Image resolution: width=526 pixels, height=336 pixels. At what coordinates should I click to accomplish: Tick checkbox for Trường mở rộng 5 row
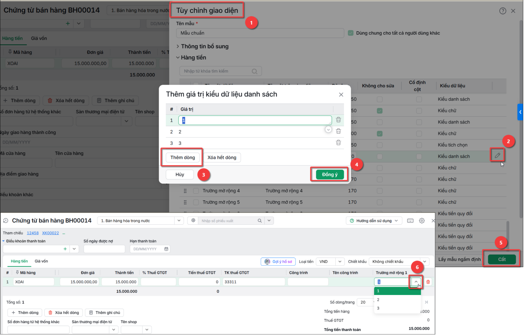196,202
